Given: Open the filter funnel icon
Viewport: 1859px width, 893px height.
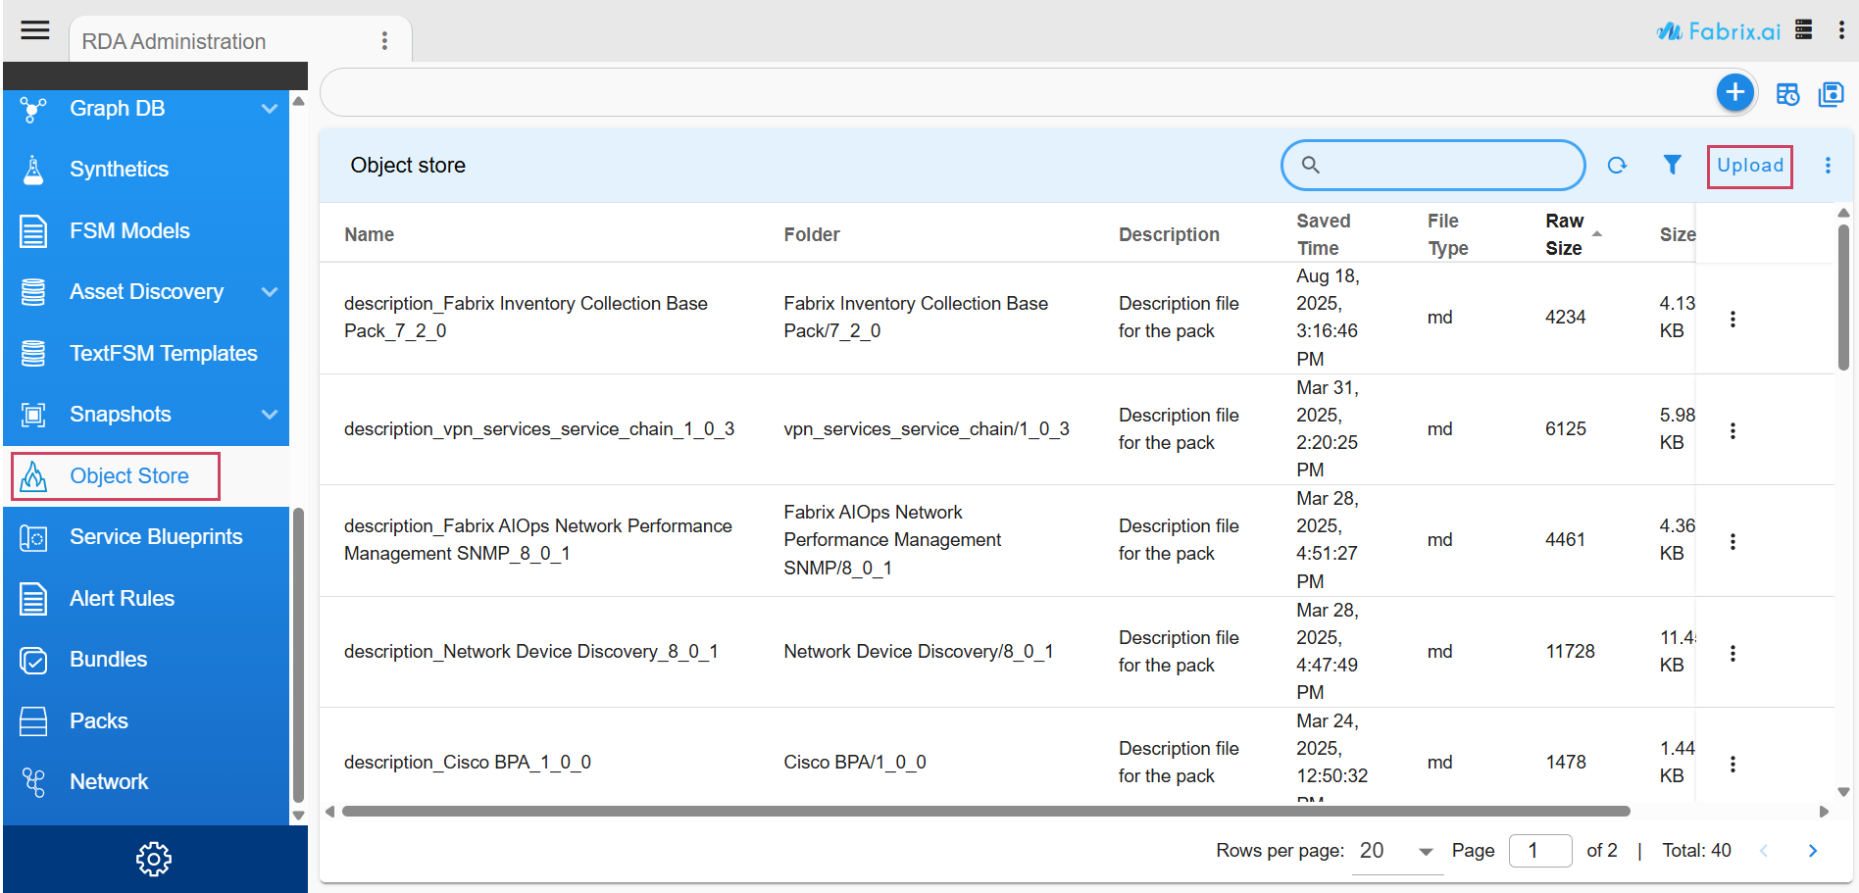Looking at the screenshot, I should [1672, 166].
